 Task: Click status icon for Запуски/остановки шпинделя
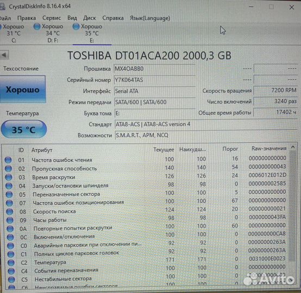(x=9, y=186)
